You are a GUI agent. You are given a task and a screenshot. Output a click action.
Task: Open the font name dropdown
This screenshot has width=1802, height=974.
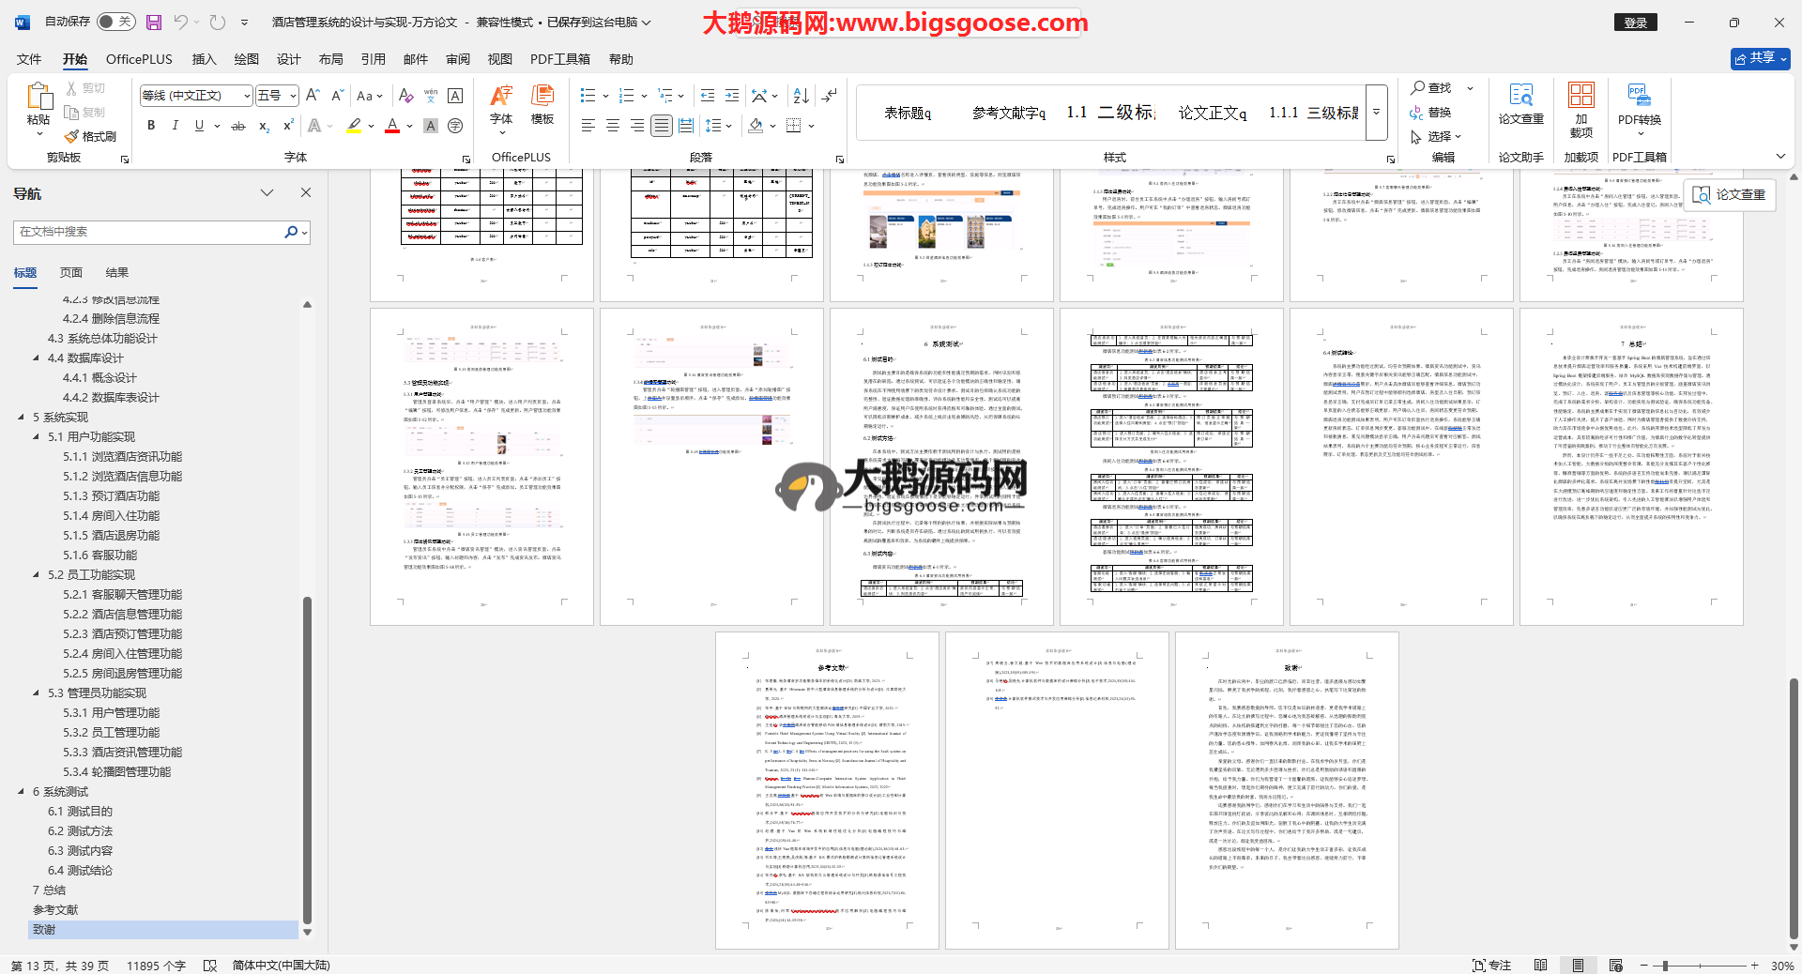click(248, 96)
